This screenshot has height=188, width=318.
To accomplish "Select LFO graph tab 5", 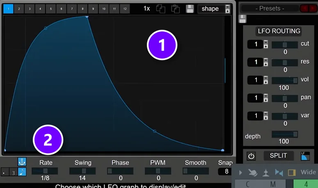I will click(x=51, y=9).
